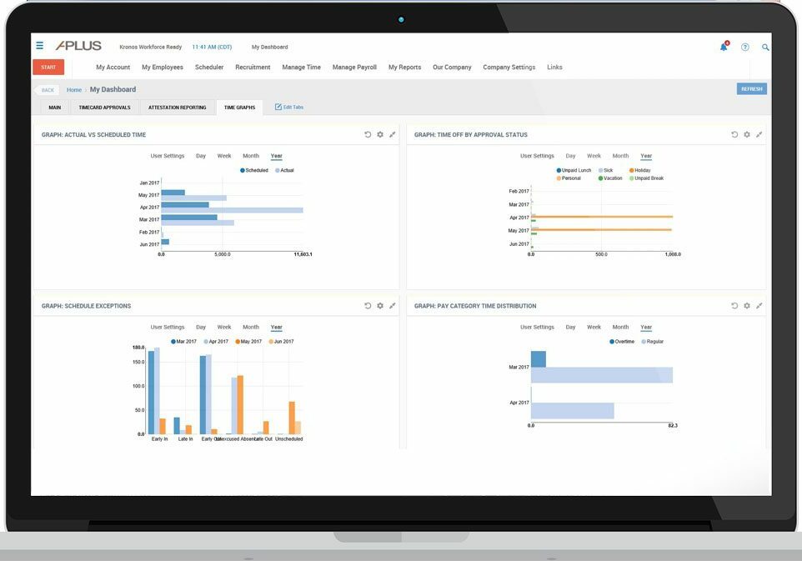Refresh the Schedule Exceptions graph

coord(368,306)
